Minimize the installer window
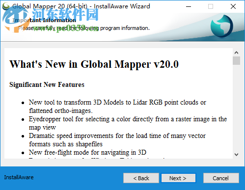 (189, 6)
